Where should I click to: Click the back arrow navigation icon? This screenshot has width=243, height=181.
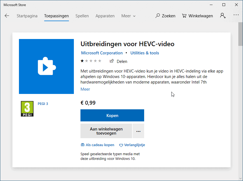(7, 16)
